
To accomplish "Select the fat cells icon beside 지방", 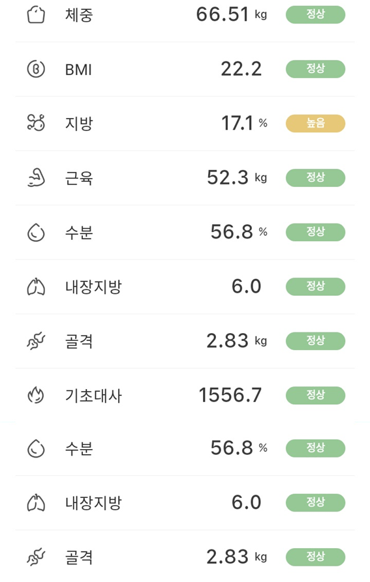I will coord(36,123).
